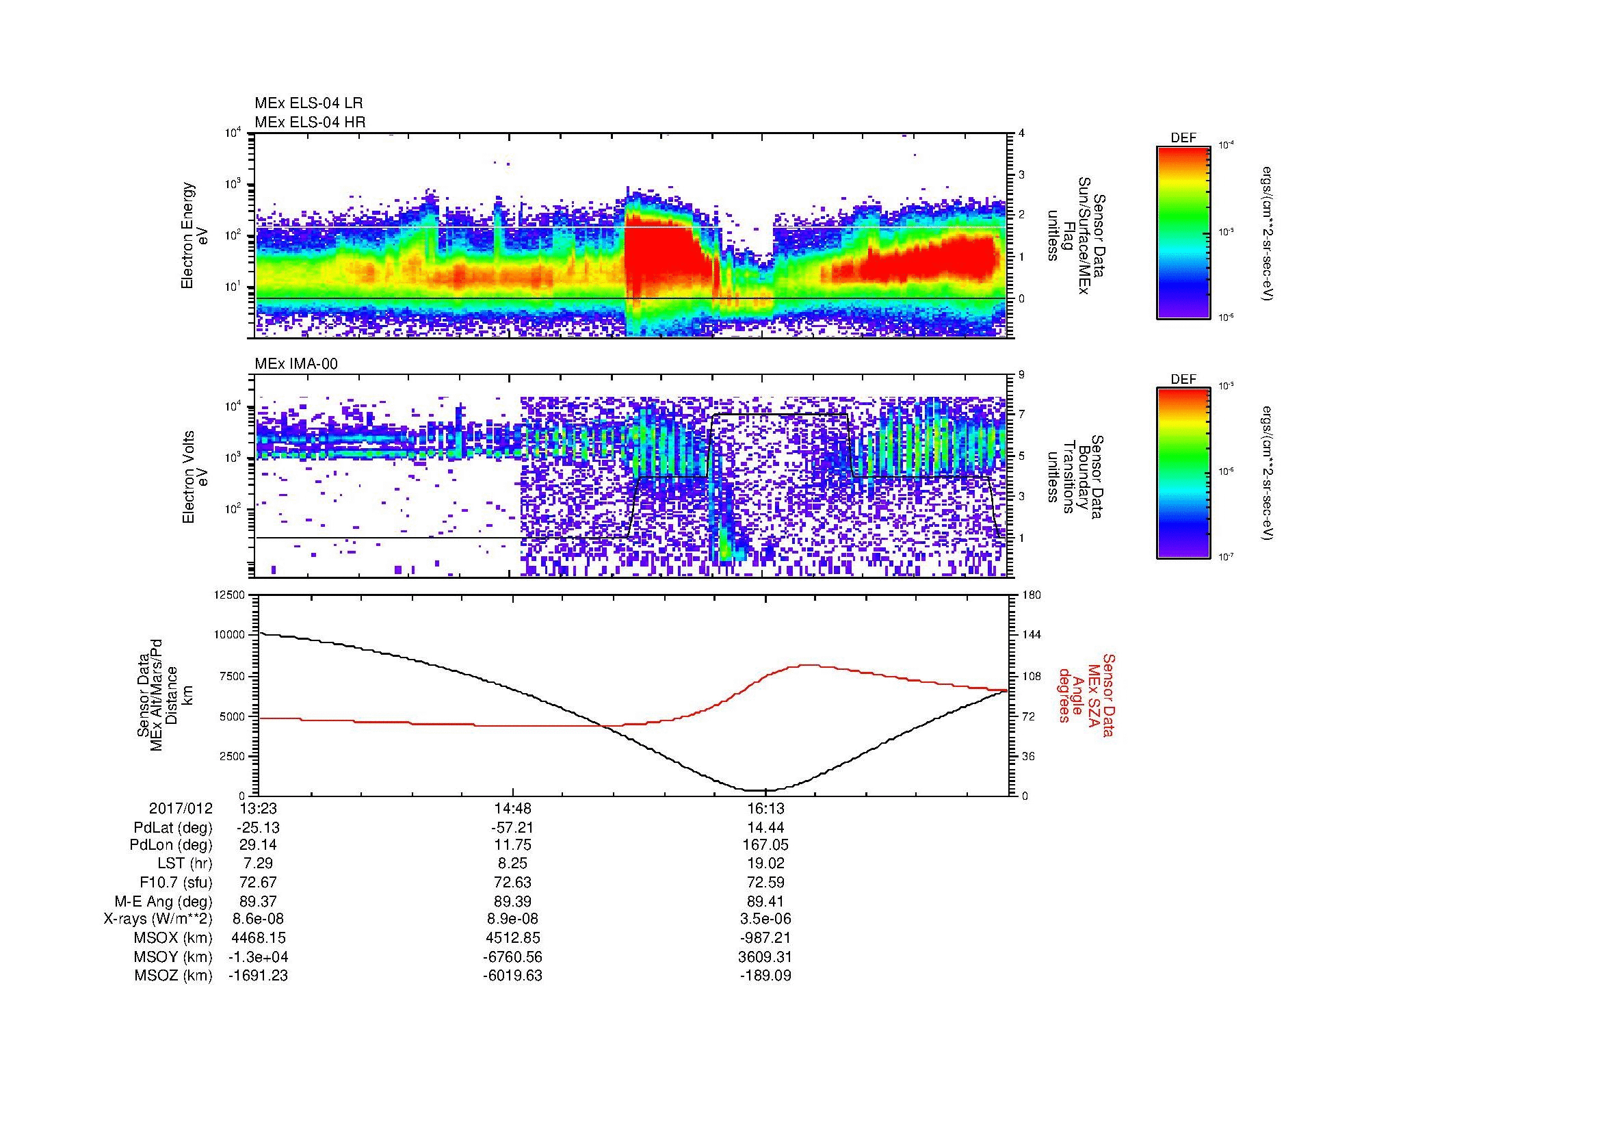Select MSOX value -987.21
Screen dimensions: 1600x1131
pos(765,938)
